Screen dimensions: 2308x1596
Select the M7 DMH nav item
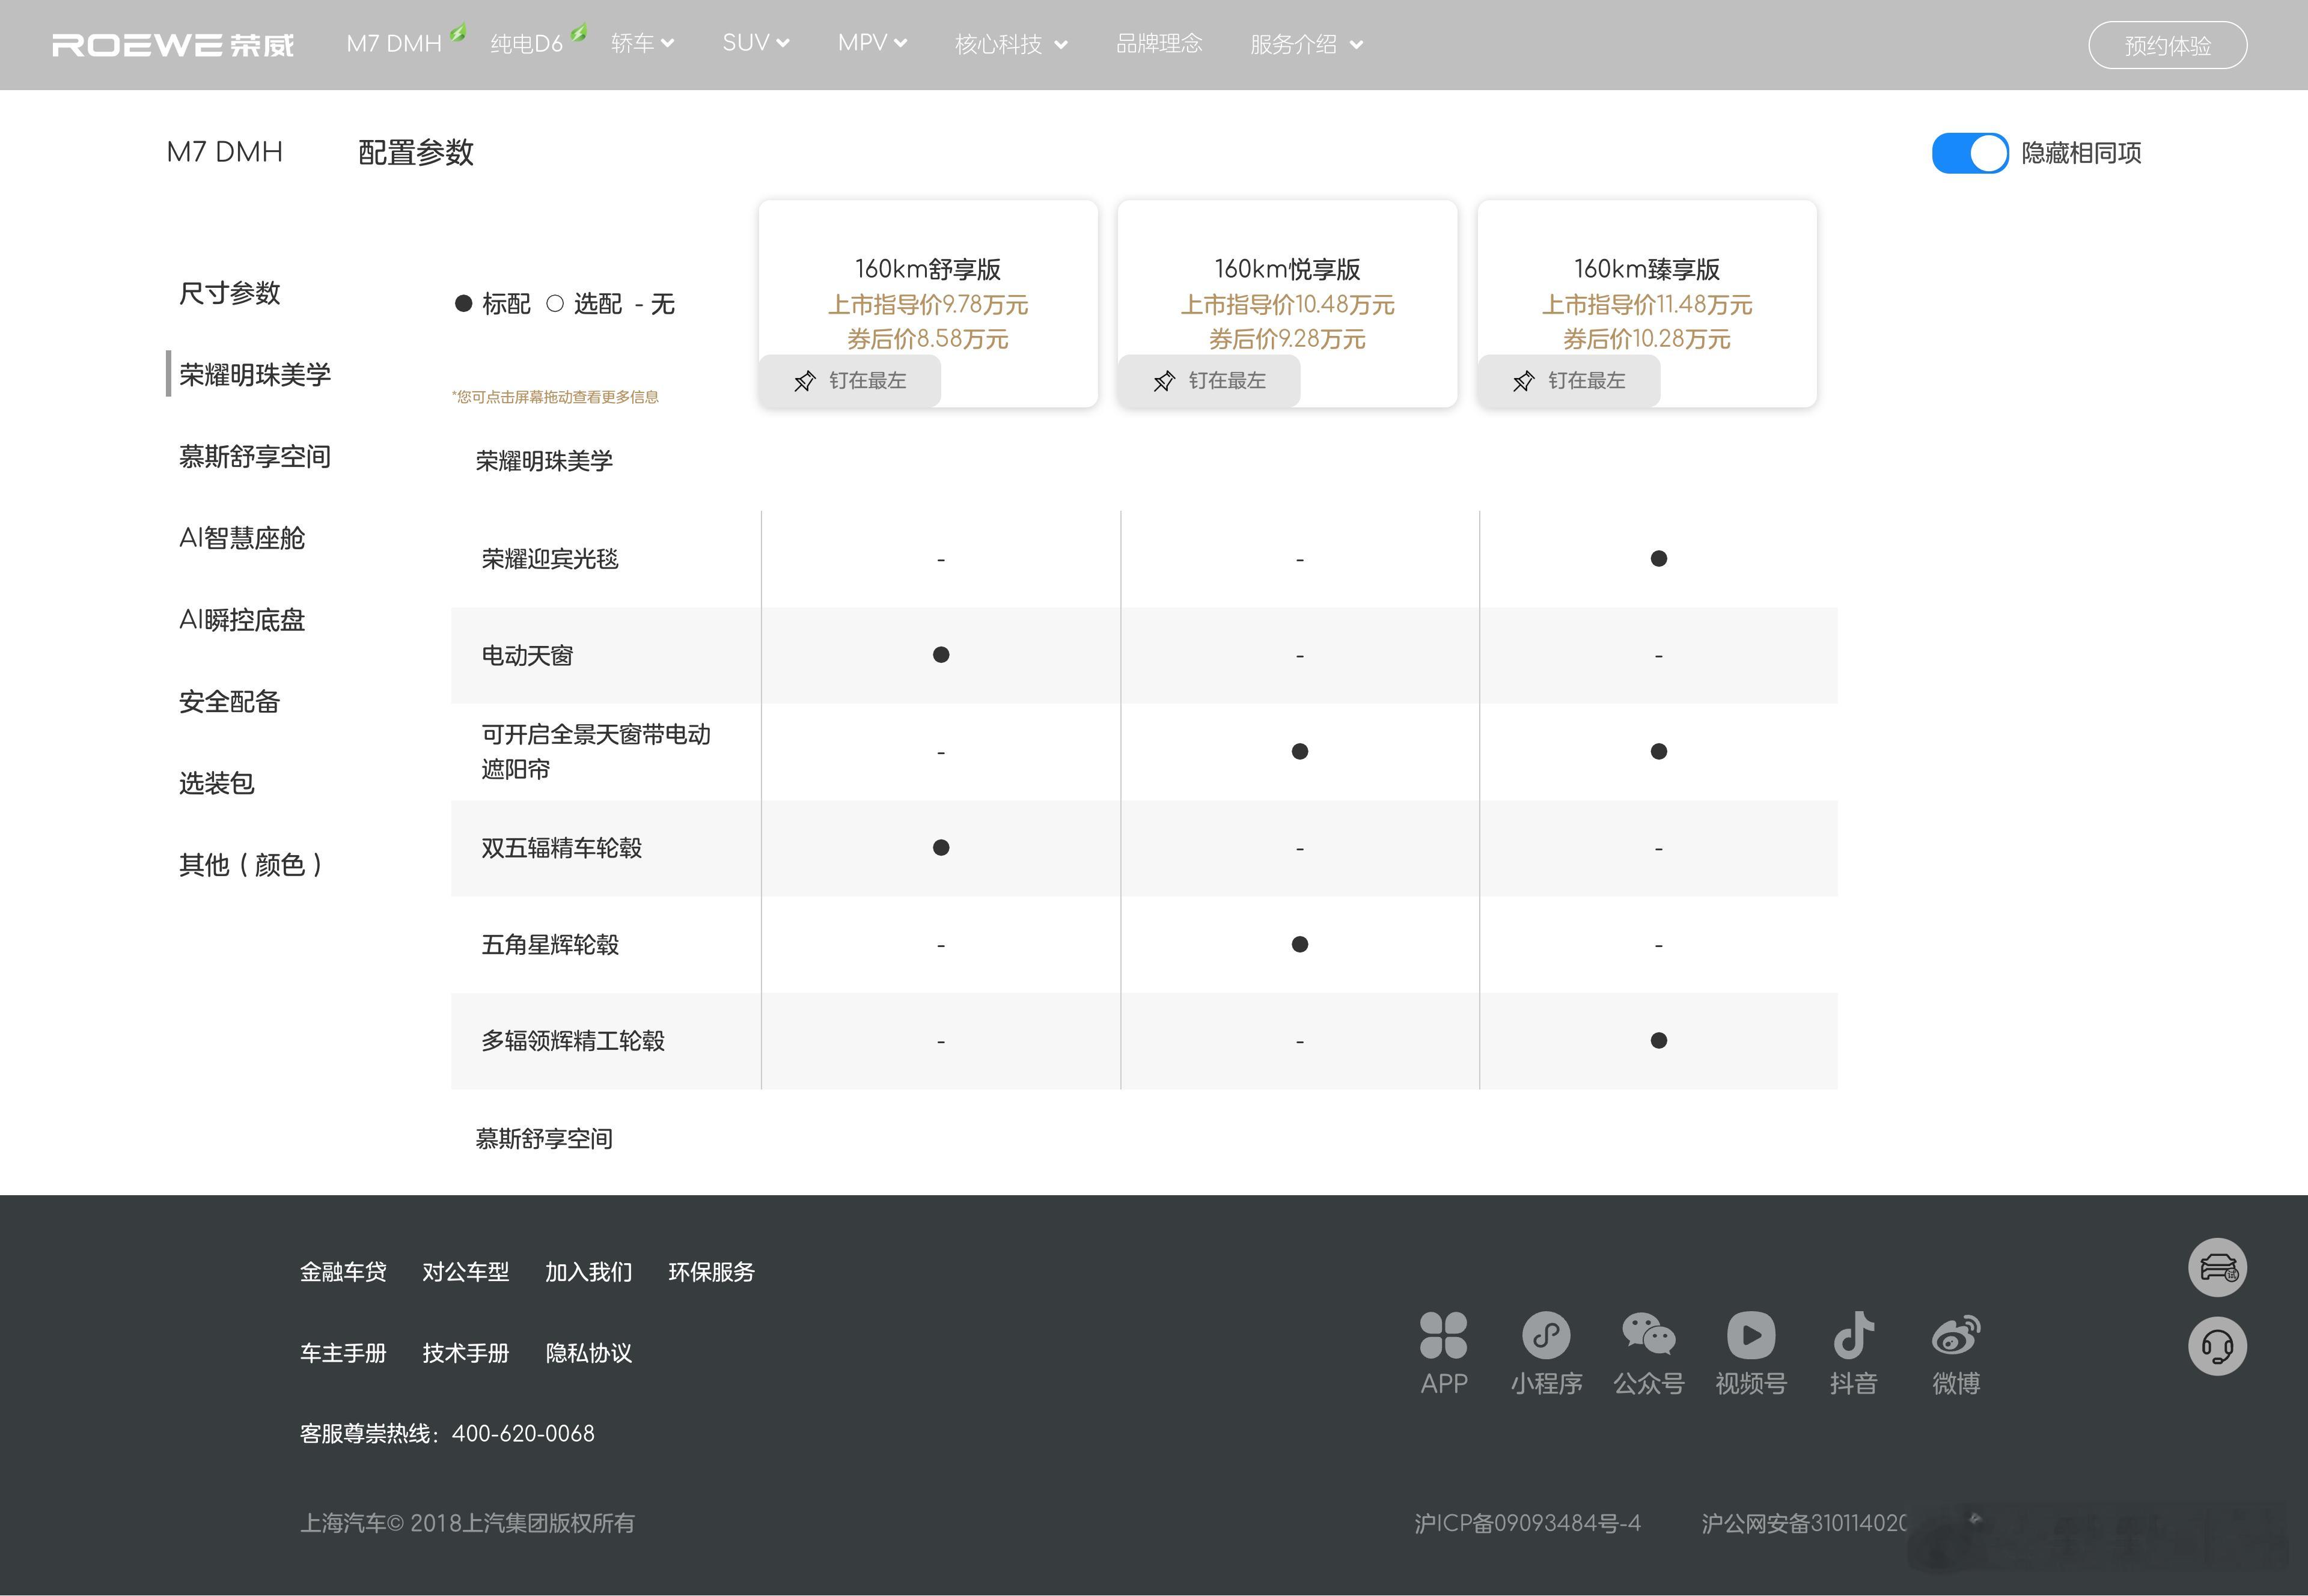pyautogui.click(x=394, y=43)
